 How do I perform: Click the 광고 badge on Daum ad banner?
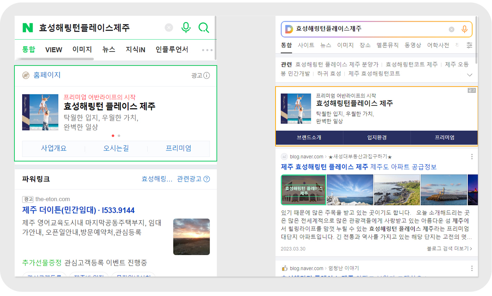tap(472, 90)
